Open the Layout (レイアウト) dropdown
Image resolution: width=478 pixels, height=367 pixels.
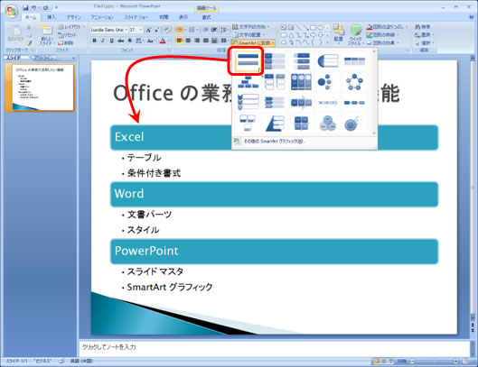[71, 27]
